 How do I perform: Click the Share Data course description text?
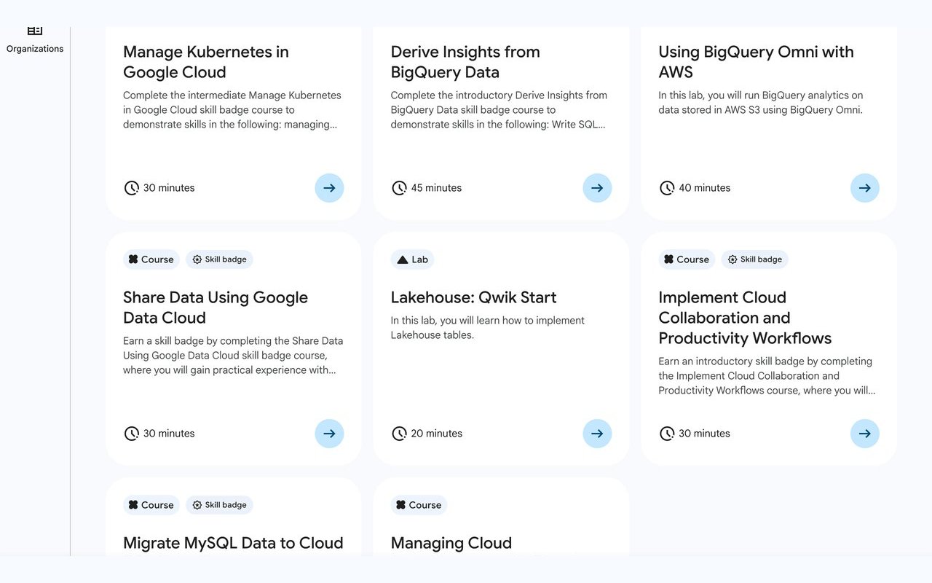[233, 356]
